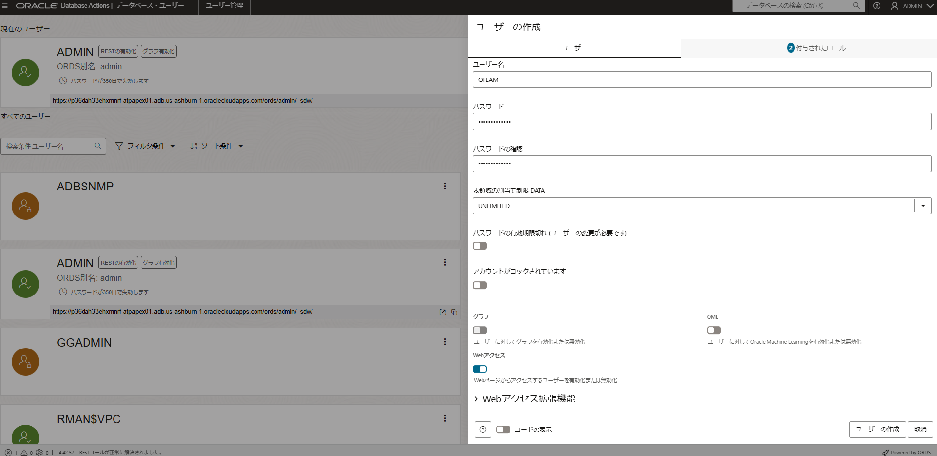
Task: Open ADMIN URL in new tab icon
Action: coord(443,312)
